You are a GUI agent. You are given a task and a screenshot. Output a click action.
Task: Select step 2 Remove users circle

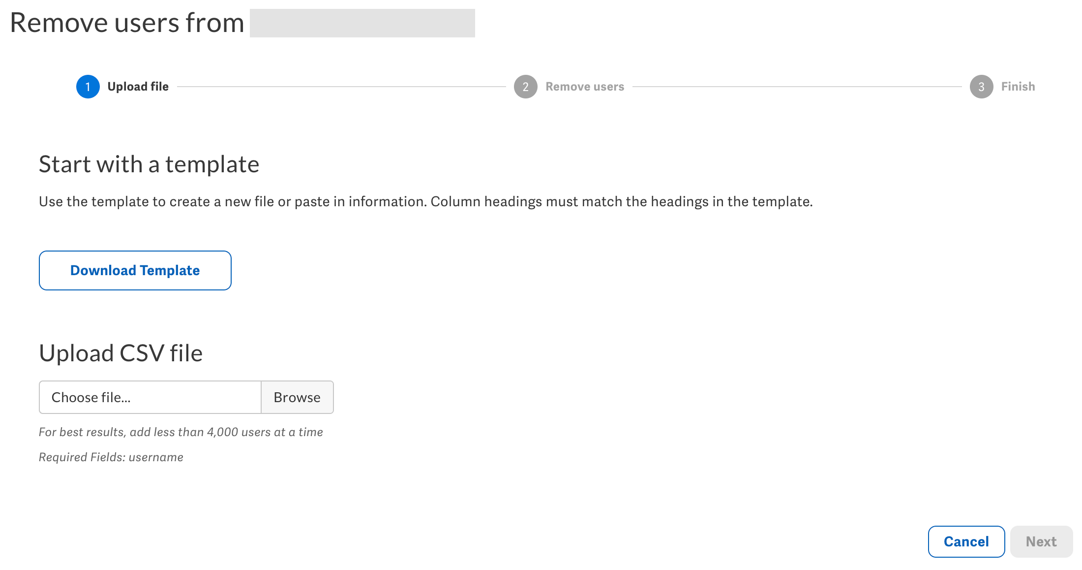pyautogui.click(x=525, y=86)
